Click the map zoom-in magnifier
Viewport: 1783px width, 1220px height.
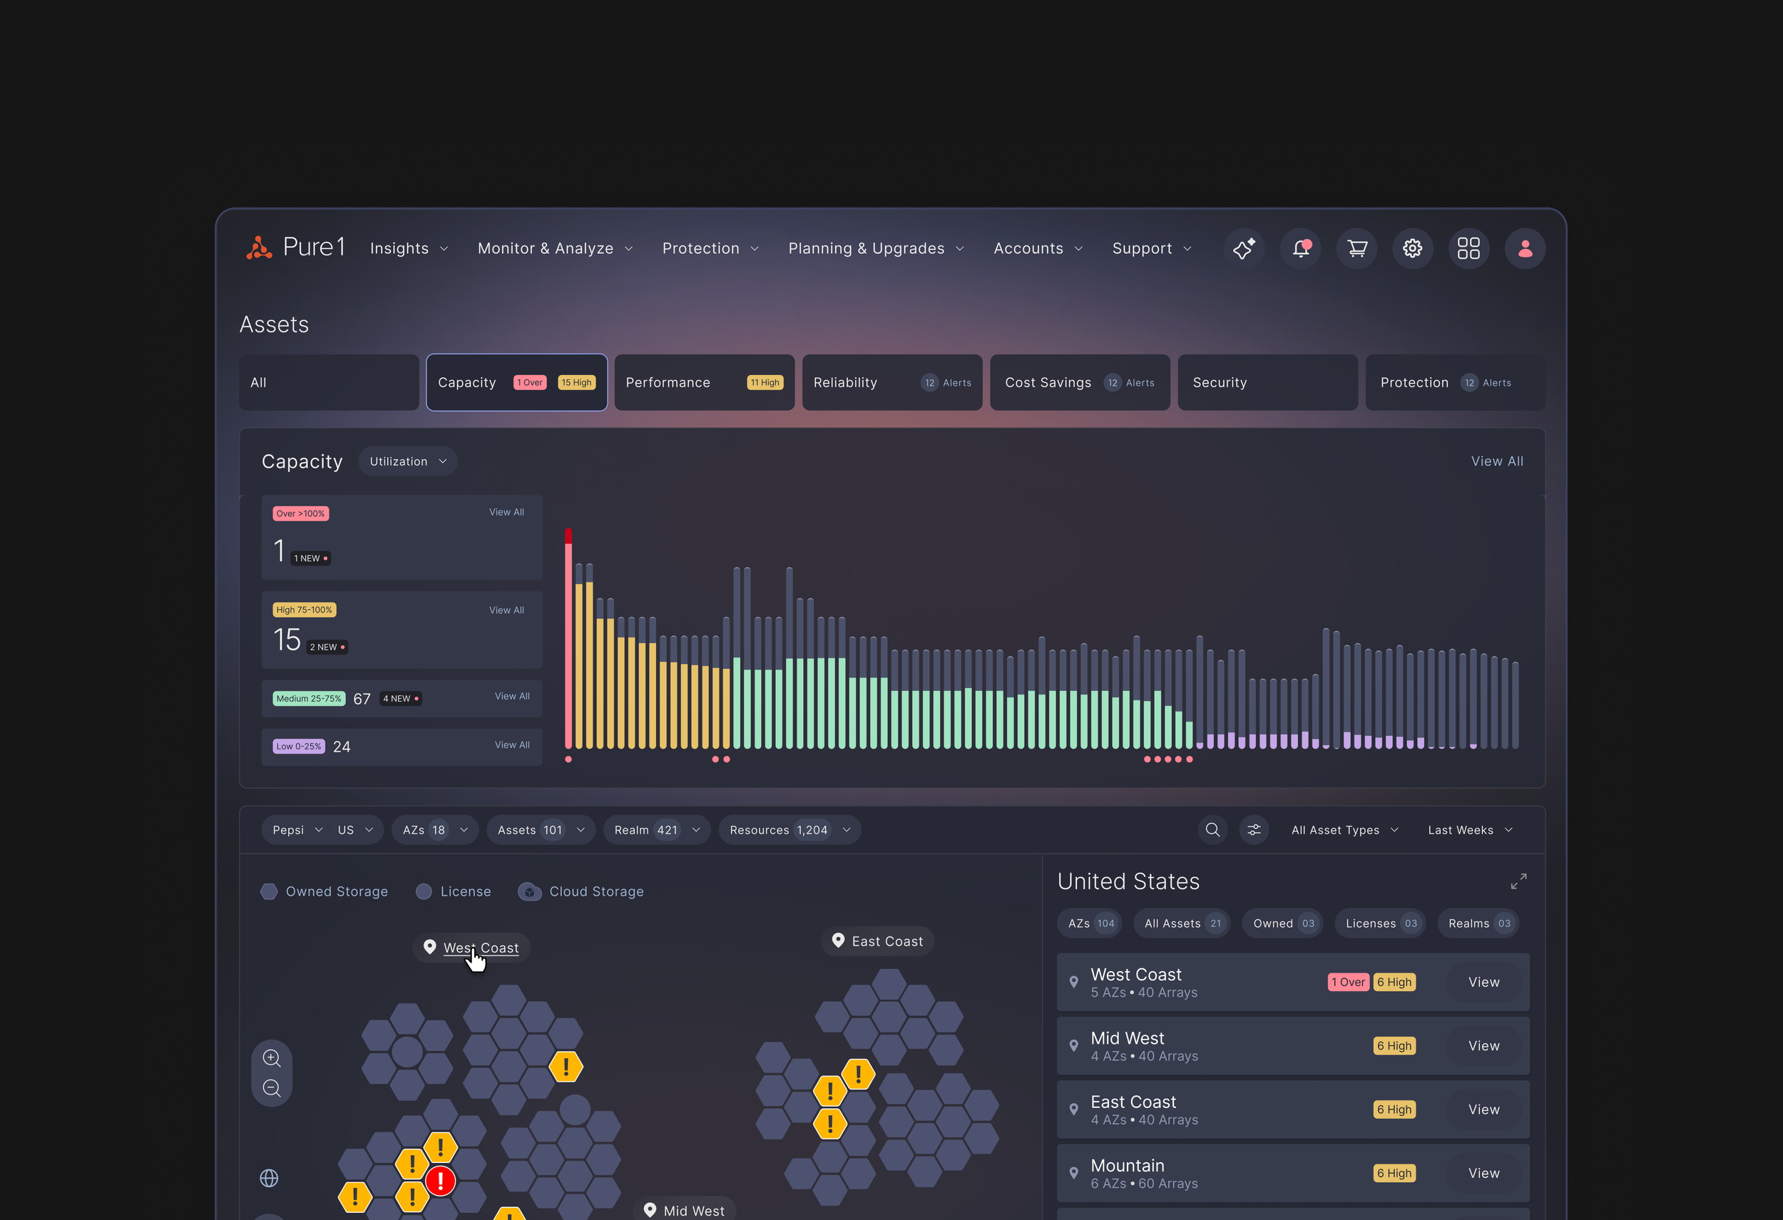coord(272,1058)
